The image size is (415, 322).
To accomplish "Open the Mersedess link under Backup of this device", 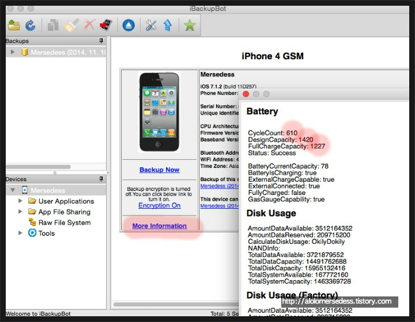I will (x=219, y=186).
